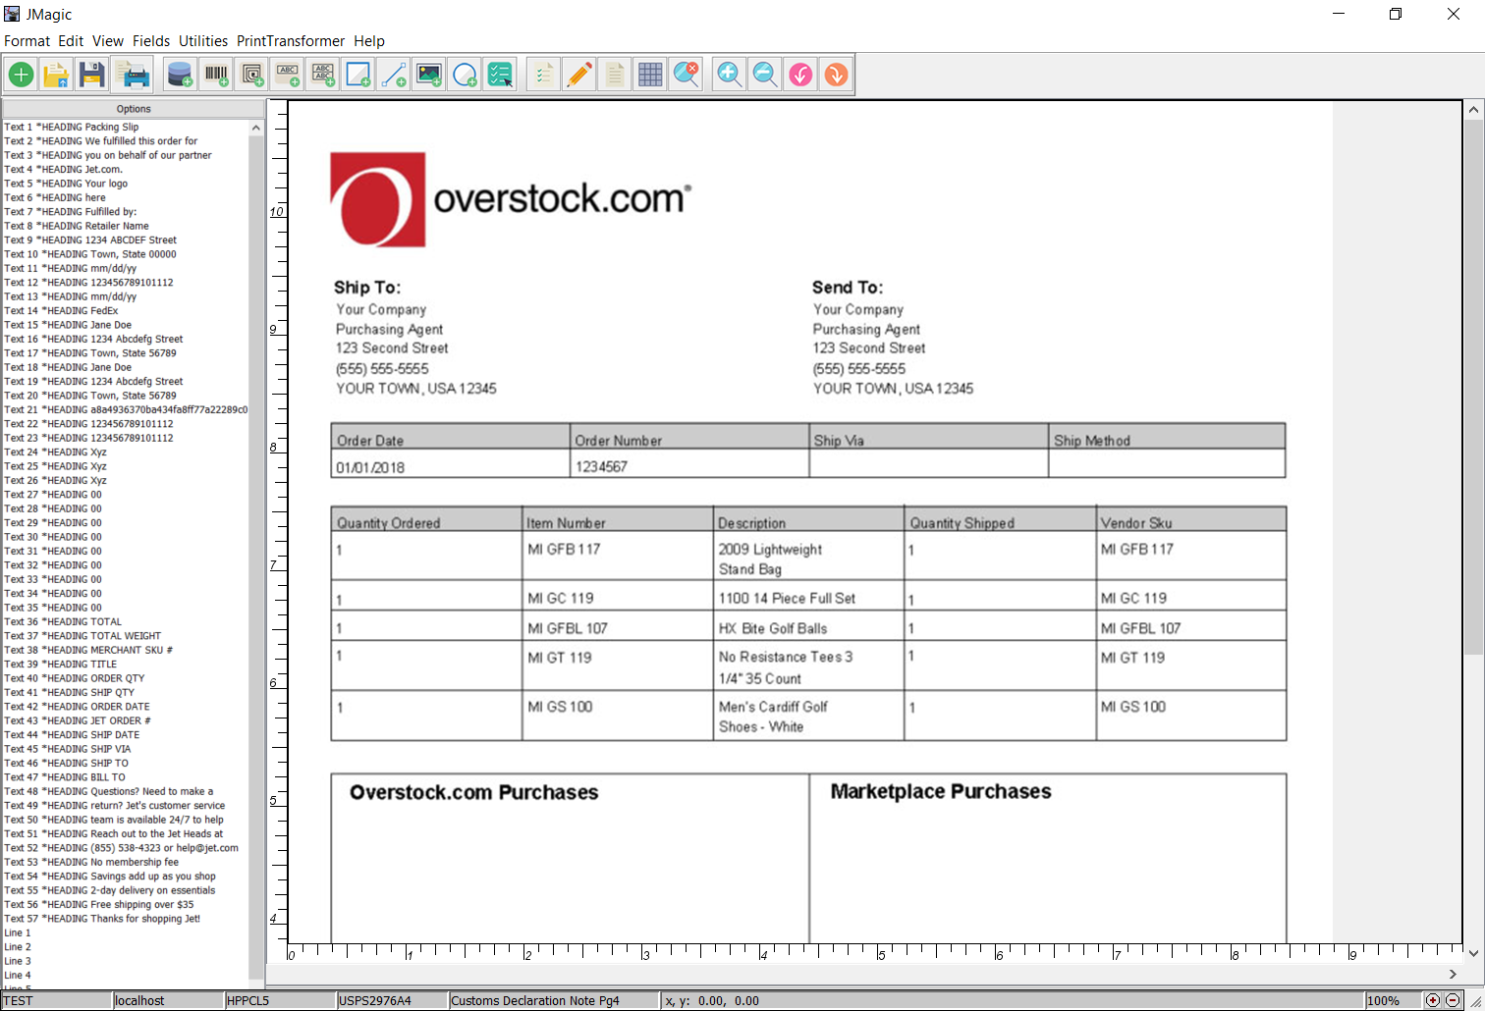This screenshot has width=1485, height=1011.
Task: Select 'Line 3' in Options list
Action: click(x=126, y=961)
